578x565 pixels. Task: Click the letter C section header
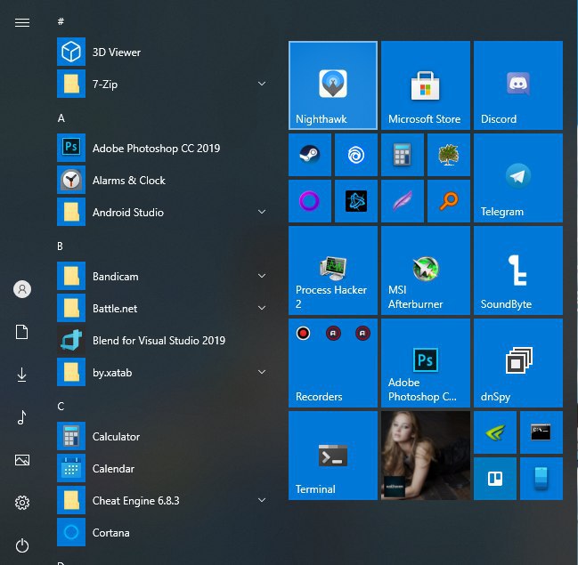click(x=61, y=407)
